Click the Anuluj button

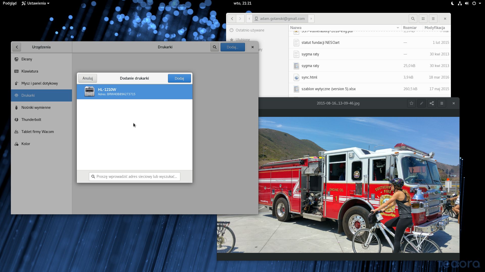point(87,78)
